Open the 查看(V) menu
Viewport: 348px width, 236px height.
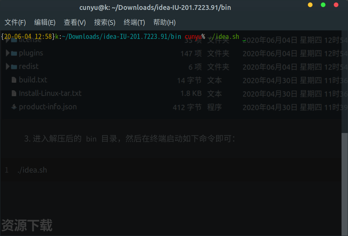click(75, 23)
